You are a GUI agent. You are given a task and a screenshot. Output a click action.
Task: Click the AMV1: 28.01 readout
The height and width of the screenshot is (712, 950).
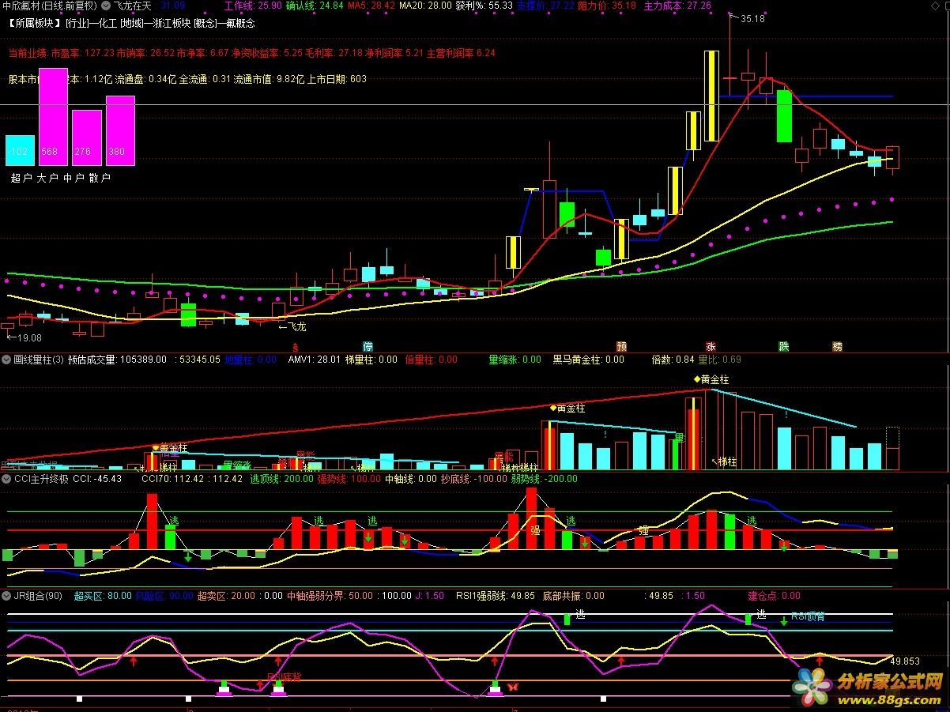click(x=314, y=360)
